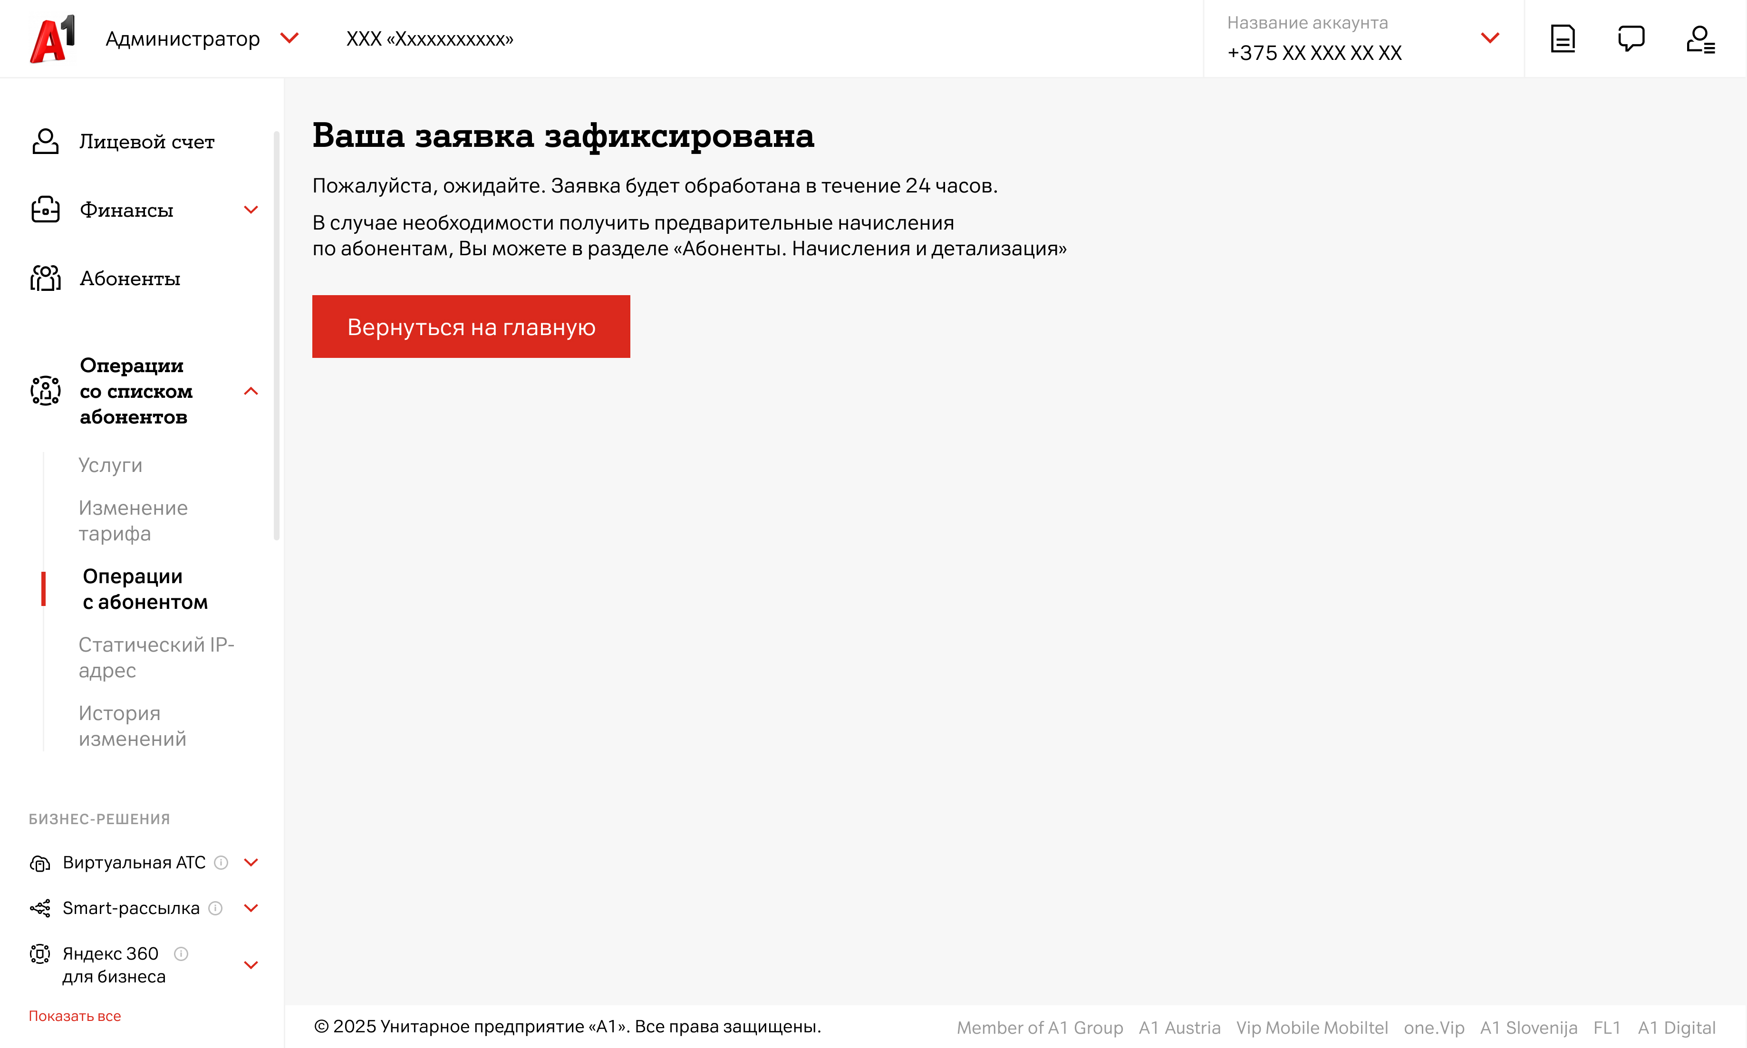Open the chat message icon
Image resolution: width=1747 pixels, height=1048 pixels.
(1631, 39)
